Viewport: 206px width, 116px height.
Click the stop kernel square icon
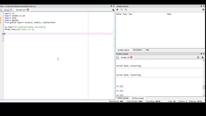coord(198,57)
